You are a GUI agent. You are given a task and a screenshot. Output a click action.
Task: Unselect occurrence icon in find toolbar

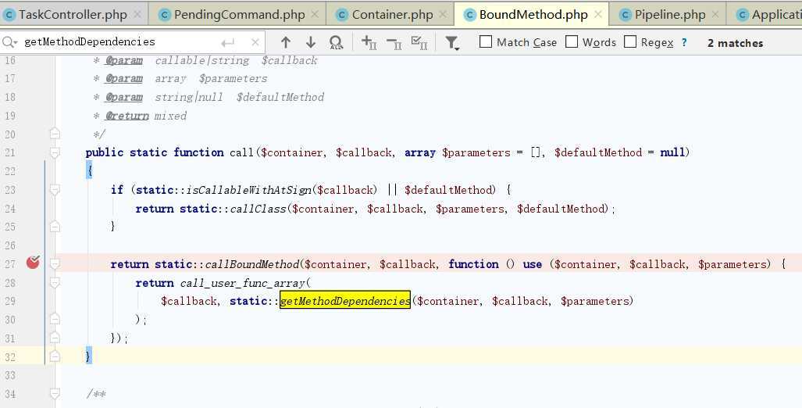394,43
